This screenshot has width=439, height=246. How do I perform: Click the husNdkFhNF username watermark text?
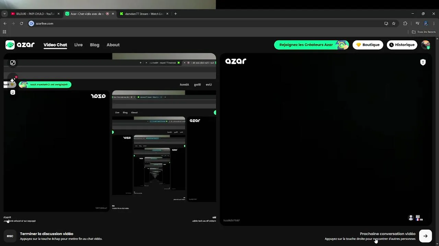(232, 220)
